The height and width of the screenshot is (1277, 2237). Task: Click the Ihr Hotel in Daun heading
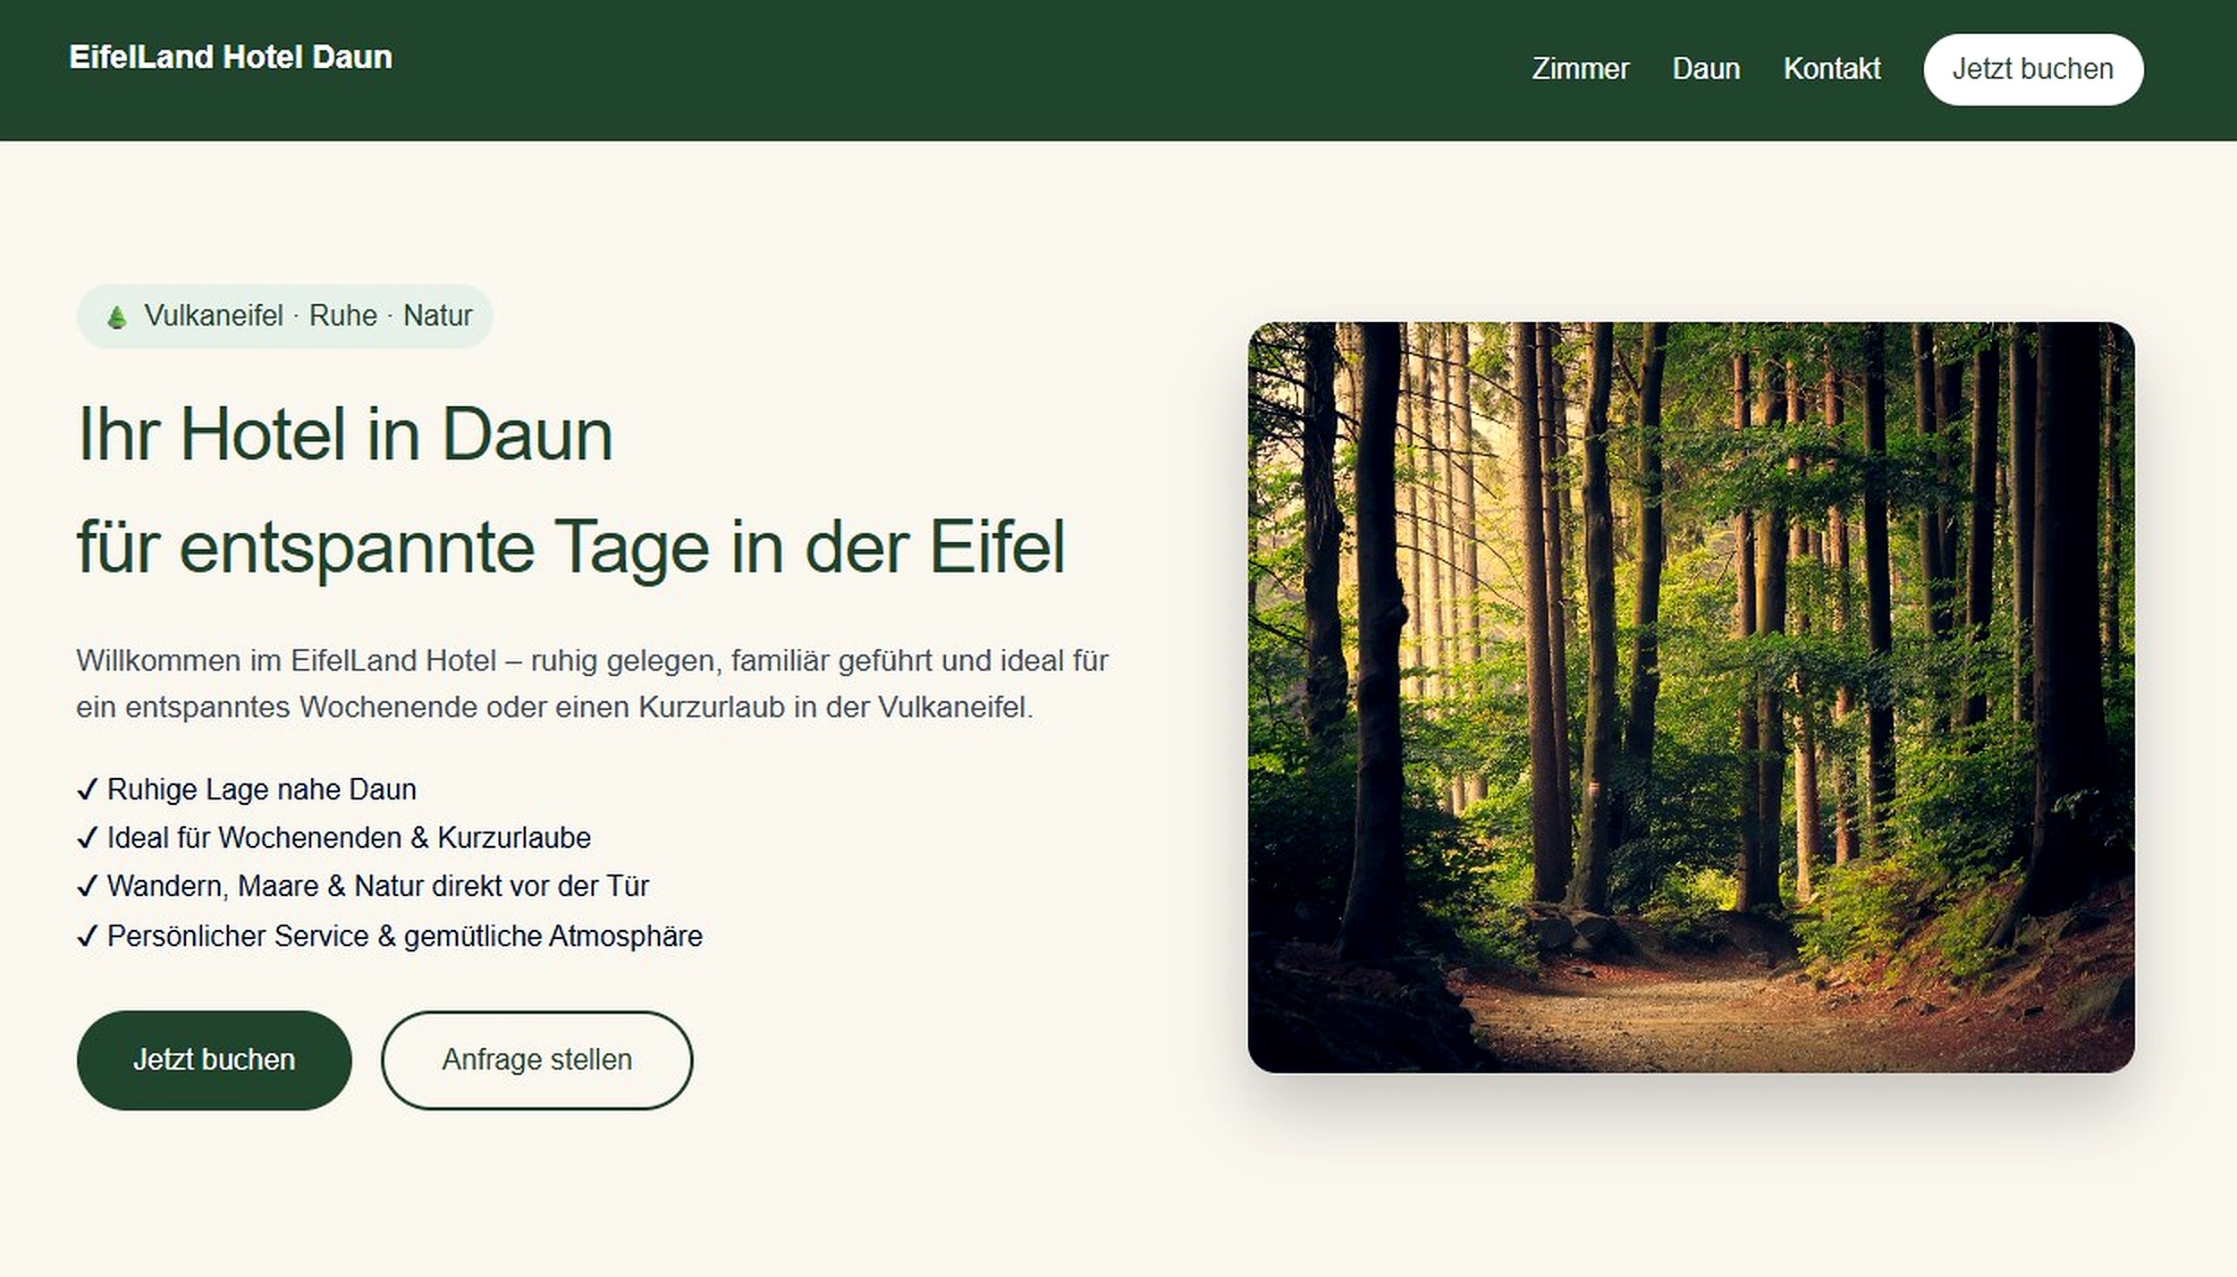345,435
